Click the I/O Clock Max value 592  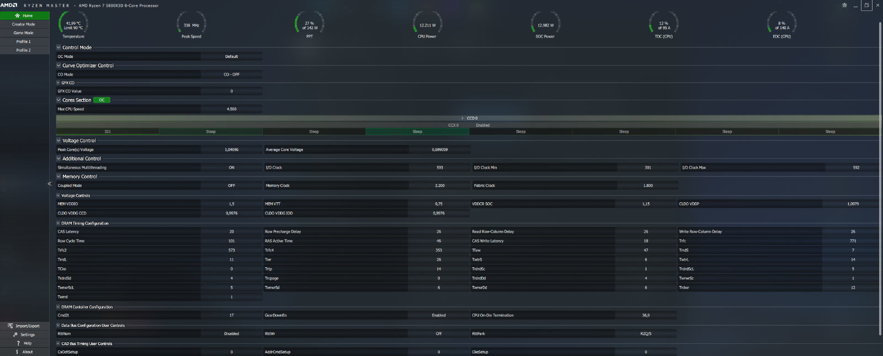[x=856, y=168]
